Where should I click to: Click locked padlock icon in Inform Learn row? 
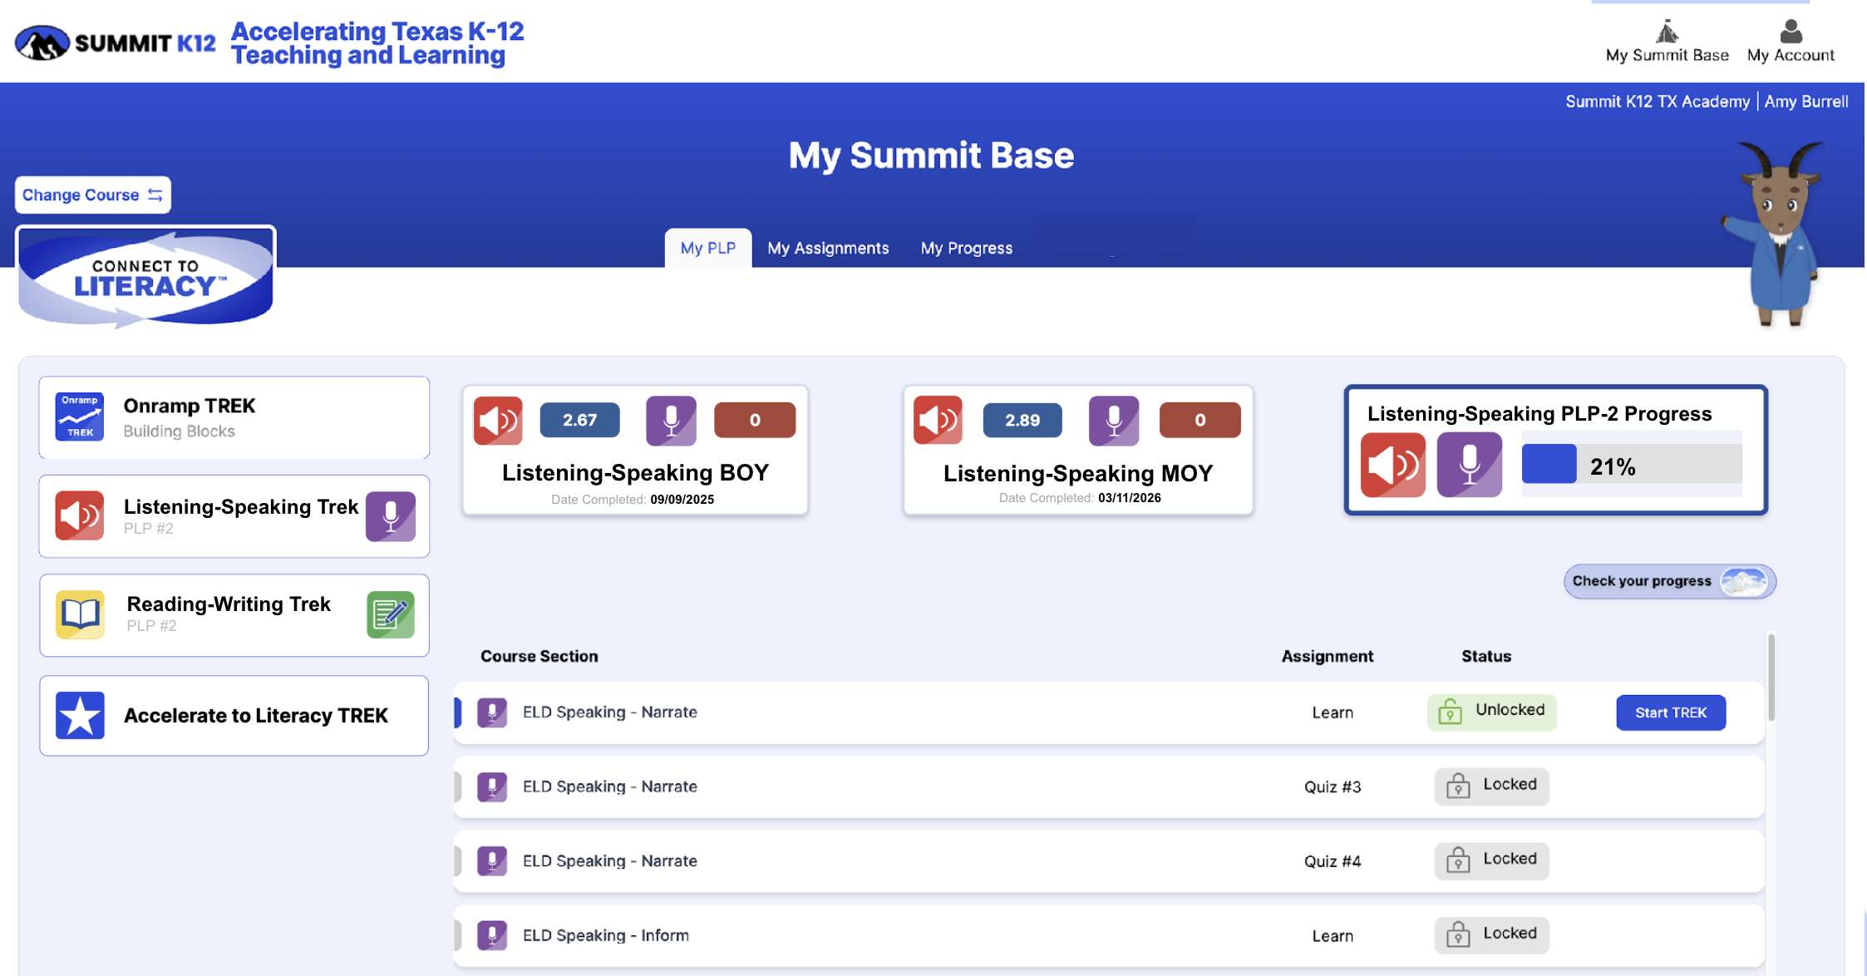coord(1458,934)
